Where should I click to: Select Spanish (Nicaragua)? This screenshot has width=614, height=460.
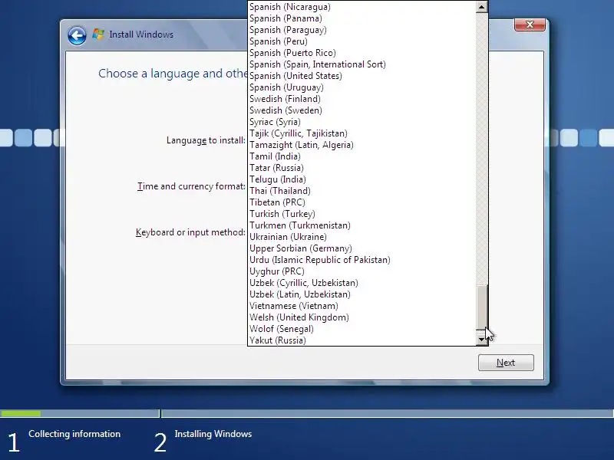click(x=362, y=7)
